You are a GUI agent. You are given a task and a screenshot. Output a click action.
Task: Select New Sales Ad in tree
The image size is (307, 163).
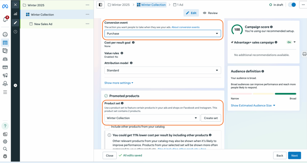tap(43, 24)
